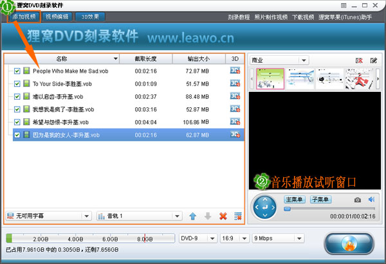This screenshot has height=264, width=386.
Task: Switch to the 子菜单 tab
Action: click(320, 199)
